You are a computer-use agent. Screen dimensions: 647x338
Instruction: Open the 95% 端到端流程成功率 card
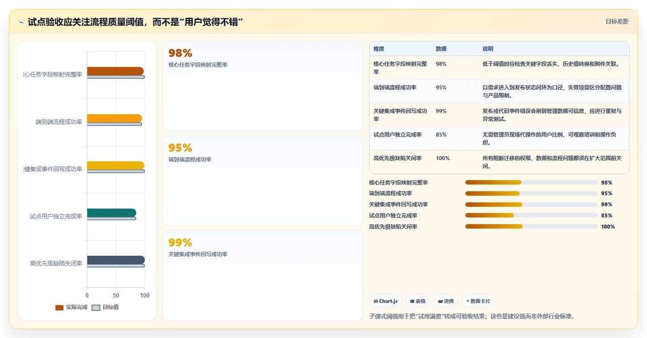point(262,181)
